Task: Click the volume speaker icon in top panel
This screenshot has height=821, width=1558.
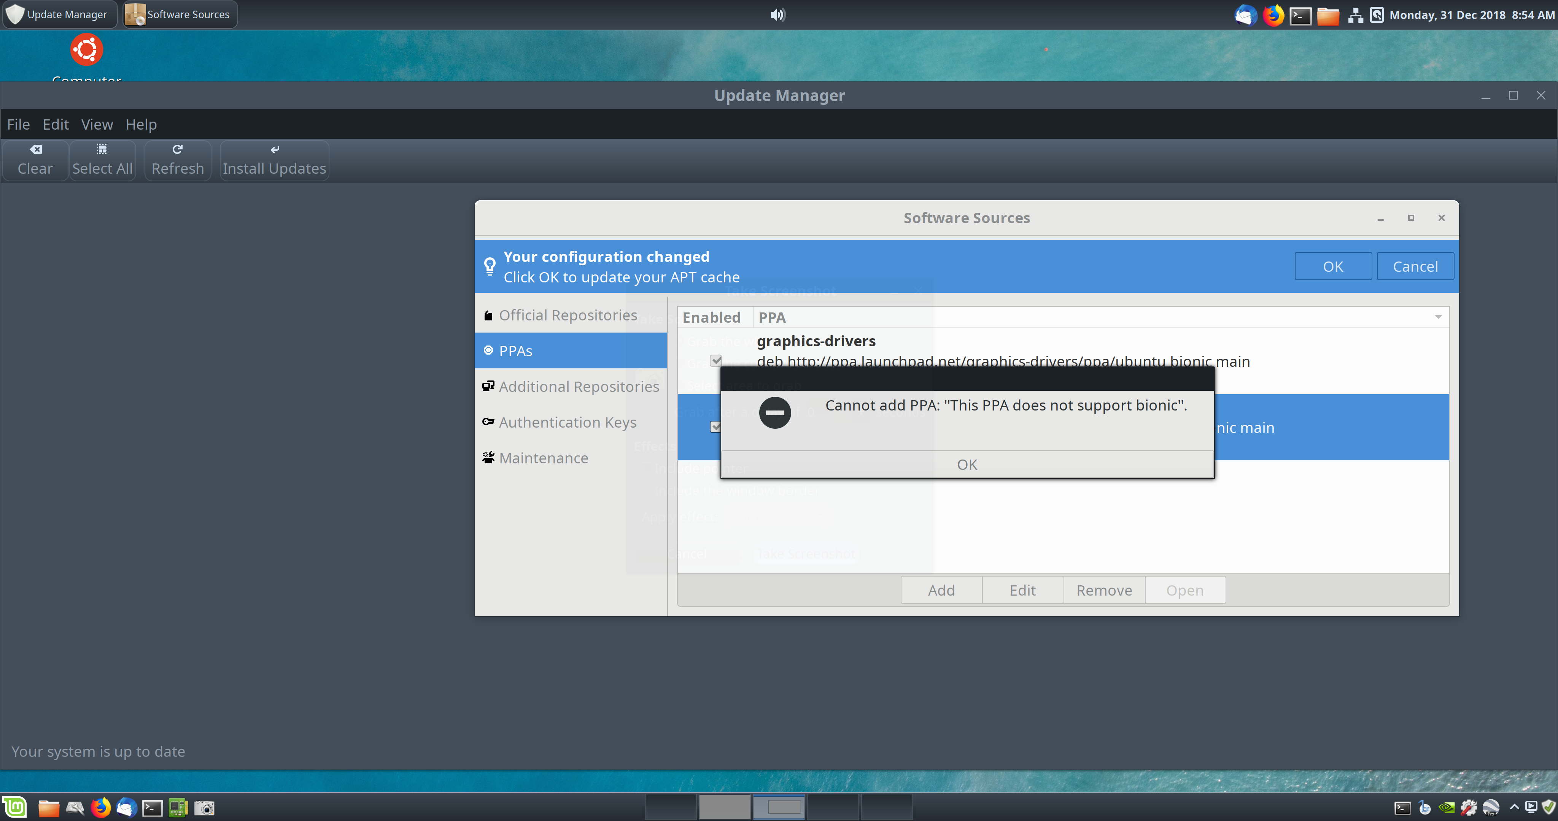Action: [x=778, y=14]
